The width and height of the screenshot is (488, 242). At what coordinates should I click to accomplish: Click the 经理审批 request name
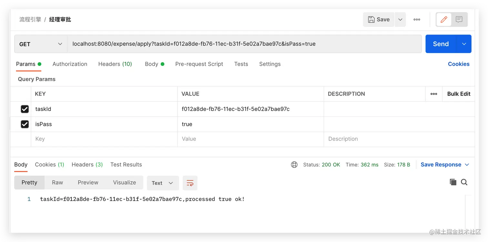[x=60, y=19]
